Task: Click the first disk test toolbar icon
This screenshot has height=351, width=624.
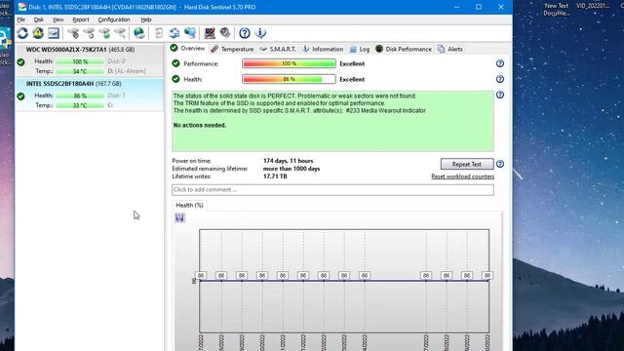Action: click(x=73, y=33)
